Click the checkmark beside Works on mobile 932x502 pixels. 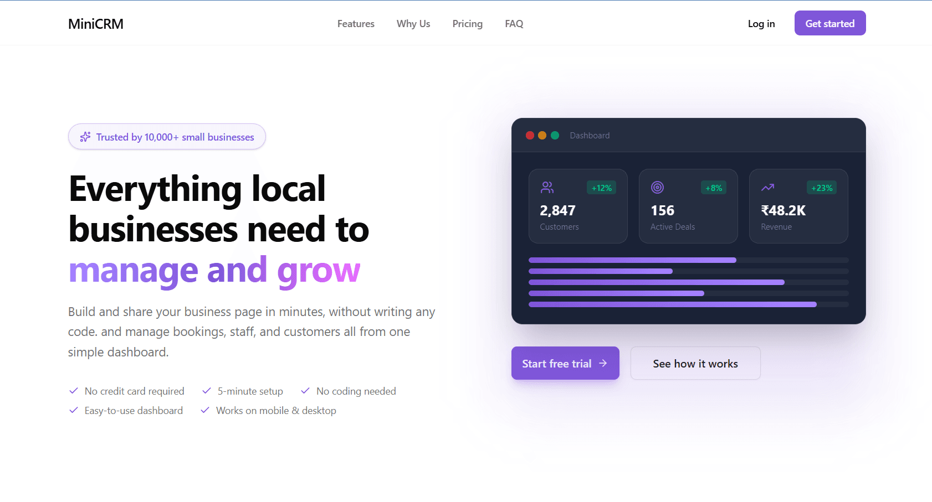pyautogui.click(x=204, y=410)
